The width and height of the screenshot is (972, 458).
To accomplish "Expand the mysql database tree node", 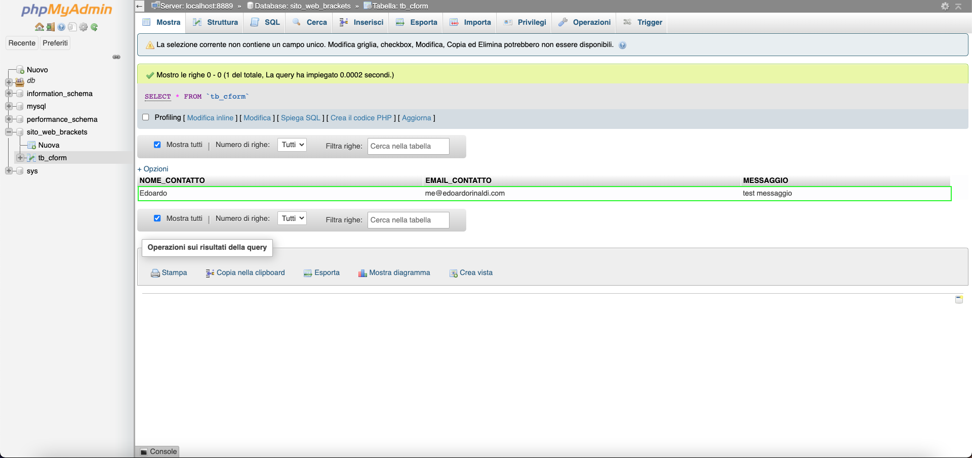I will (x=9, y=106).
